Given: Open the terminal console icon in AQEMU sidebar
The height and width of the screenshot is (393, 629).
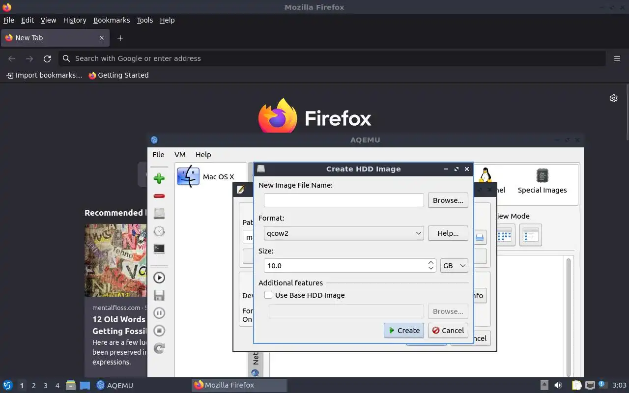Looking at the screenshot, I should tap(159, 249).
